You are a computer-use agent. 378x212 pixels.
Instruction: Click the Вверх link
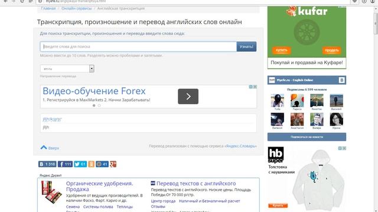click(x=54, y=148)
